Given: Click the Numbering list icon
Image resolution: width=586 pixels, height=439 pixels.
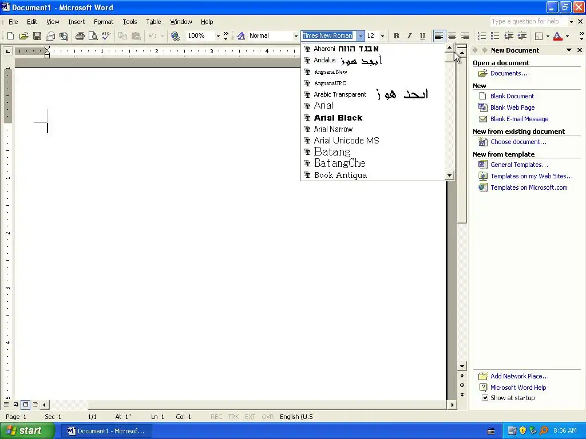Looking at the screenshot, I should pos(482,36).
